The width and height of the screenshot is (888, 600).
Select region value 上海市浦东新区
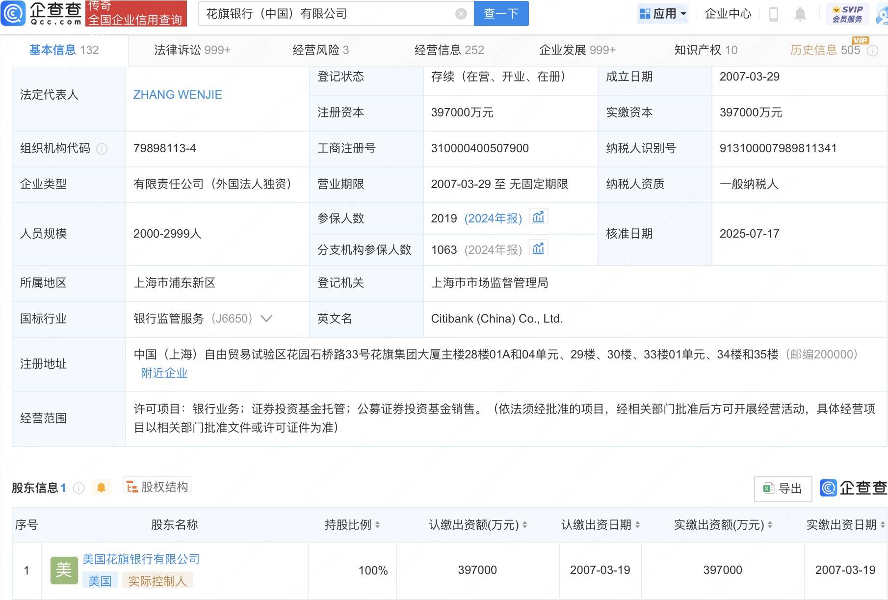click(174, 283)
